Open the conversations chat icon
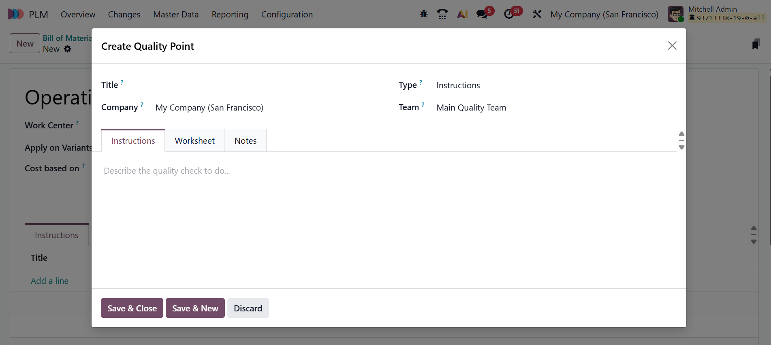Image resolution: width=771 pixels, height=345 pixels. pos(482,14)
